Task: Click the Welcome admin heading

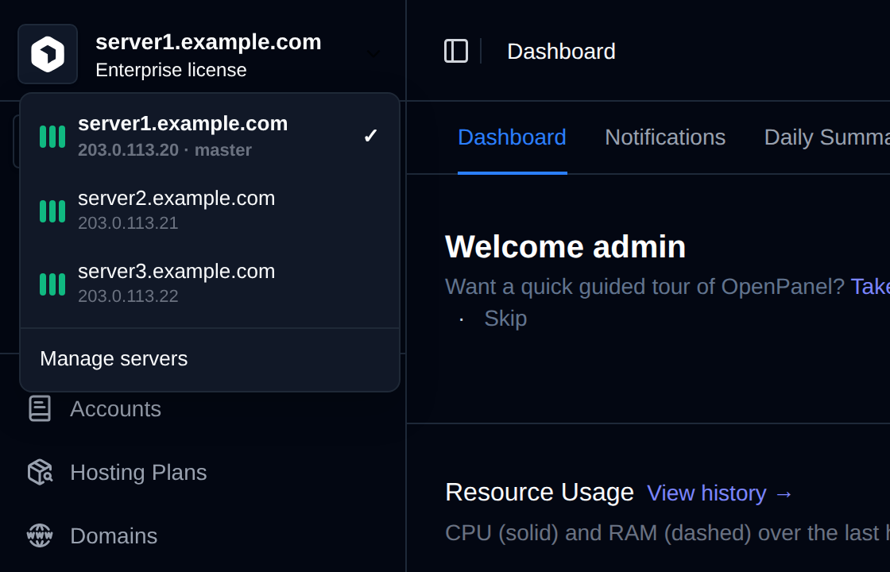Action: click(565, 247)
